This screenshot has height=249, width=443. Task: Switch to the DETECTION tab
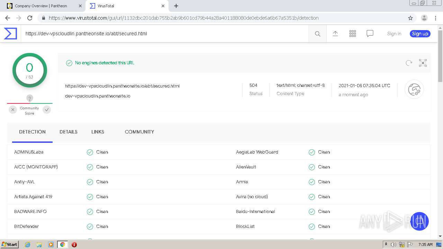(32, 132)
